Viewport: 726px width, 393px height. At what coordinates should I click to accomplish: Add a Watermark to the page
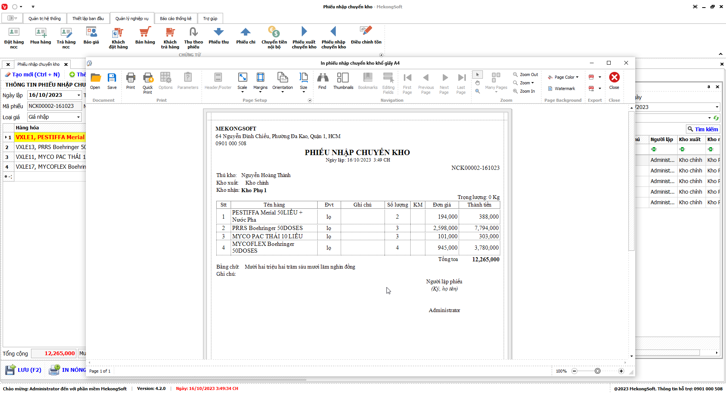point(562,89)
